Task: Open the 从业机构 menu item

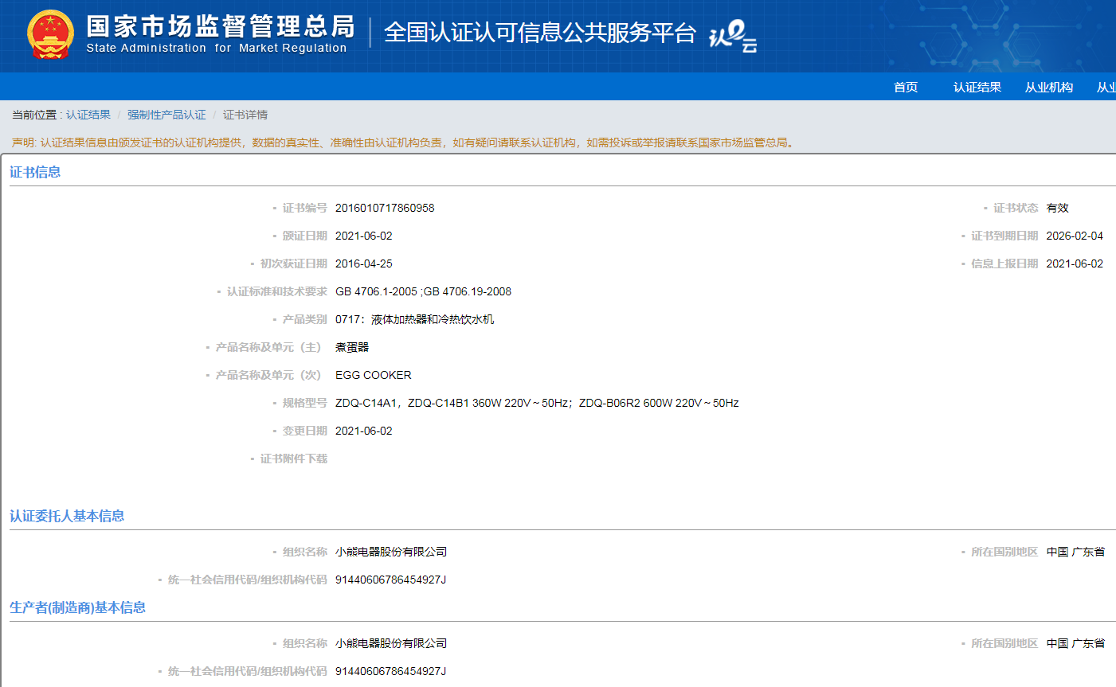Action: pyautogui.click(x=1049, y=87)
